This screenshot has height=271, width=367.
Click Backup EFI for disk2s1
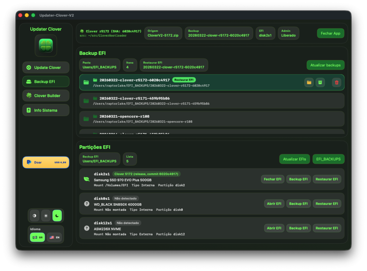coord(298,179)
